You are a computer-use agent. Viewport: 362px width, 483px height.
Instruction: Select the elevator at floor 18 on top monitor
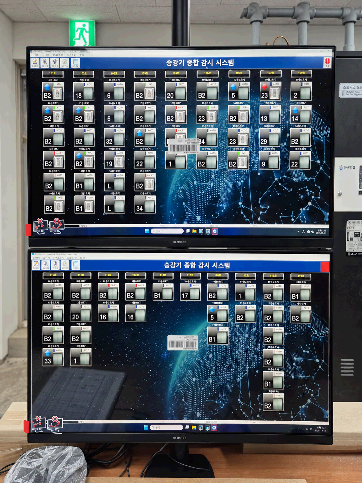tap(83, 92)
